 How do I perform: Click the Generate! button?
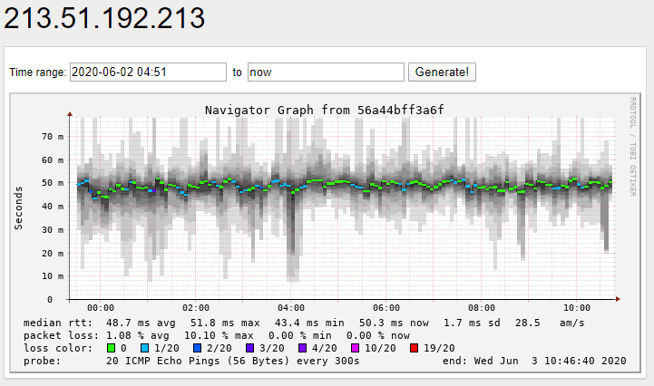[442, 72]
